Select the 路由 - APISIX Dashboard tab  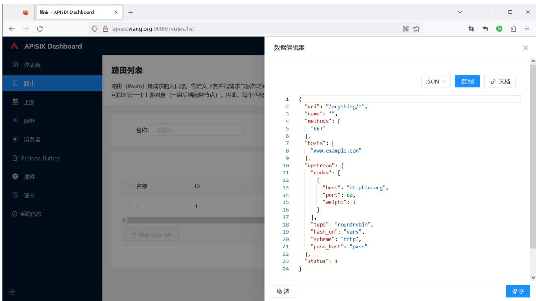tap(79, 12)
